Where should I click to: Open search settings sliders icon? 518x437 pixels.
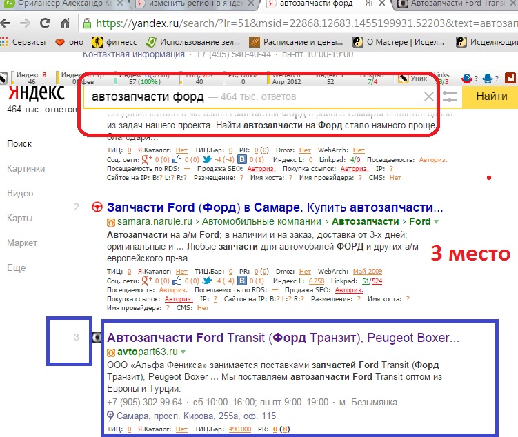[x=450, y=96]
